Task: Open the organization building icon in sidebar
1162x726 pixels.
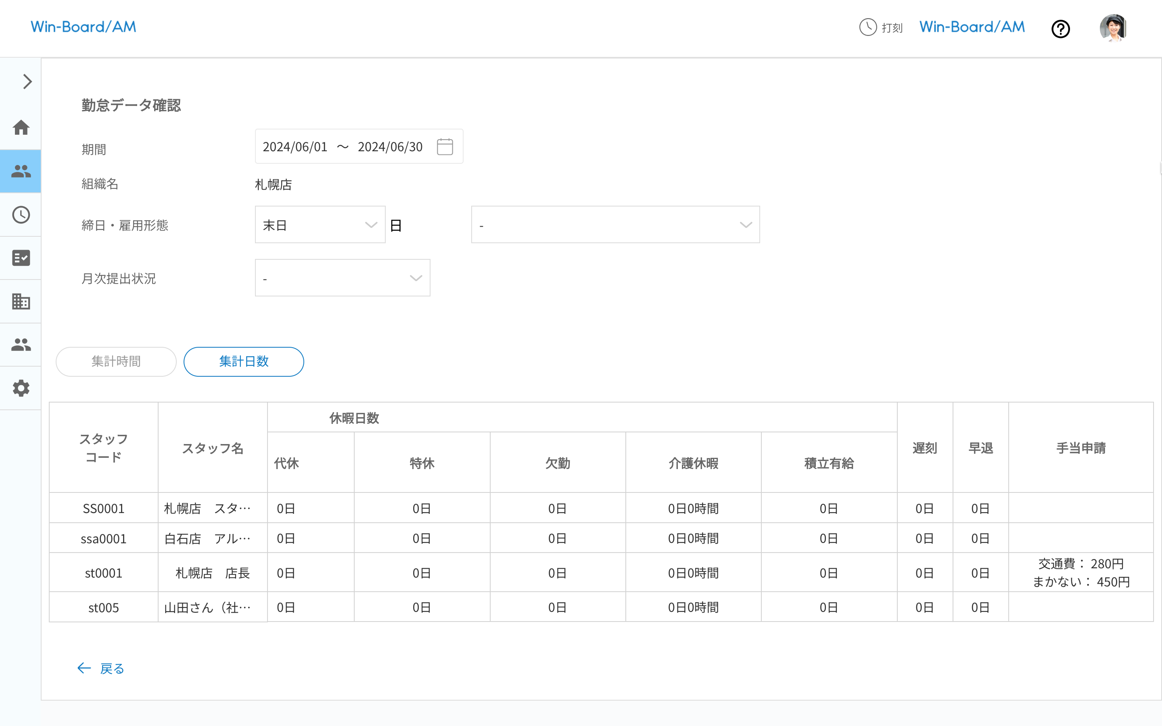Action: coord(21,302)
